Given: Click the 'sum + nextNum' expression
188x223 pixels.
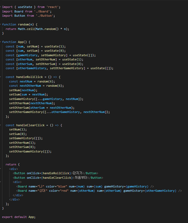Looking at the screenshot, I should [x=33, y=94].
